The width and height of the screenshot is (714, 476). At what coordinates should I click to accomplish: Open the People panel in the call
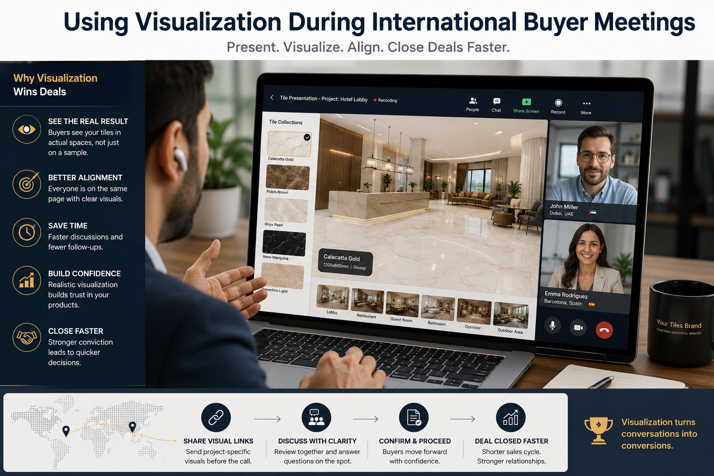[473, 104]
